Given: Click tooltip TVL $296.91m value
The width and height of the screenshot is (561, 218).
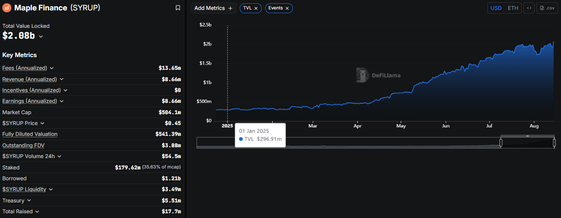Looking at the screenshot, I should (x=269, y=139).
